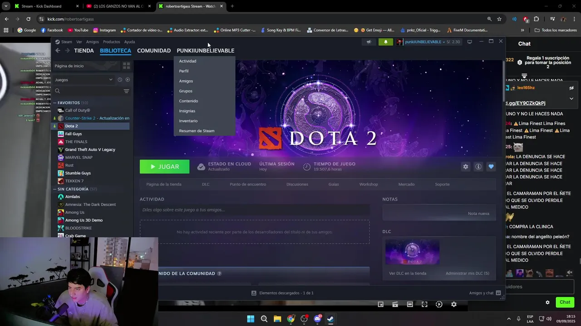
Task: Toggle Dota 2 favorite heart icon
Action: (491, 167)
